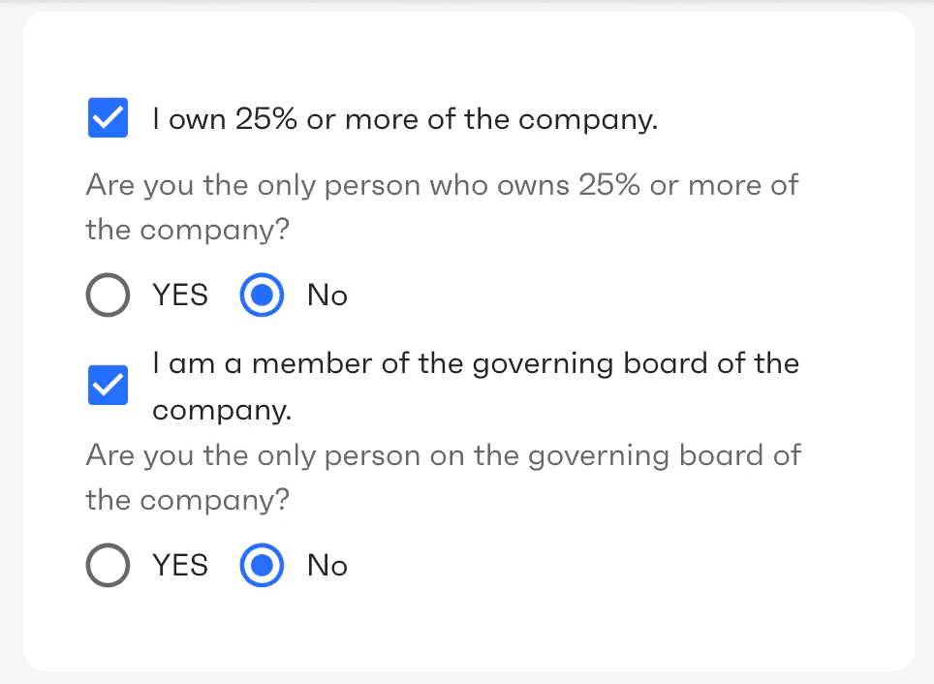Click the YES label under the governing board question
The image size is (934, 684).
click(x=180, y=566)
